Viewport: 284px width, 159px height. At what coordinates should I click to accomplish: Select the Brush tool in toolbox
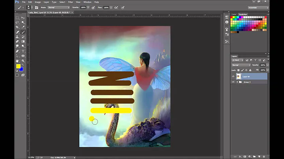point(23,32)
